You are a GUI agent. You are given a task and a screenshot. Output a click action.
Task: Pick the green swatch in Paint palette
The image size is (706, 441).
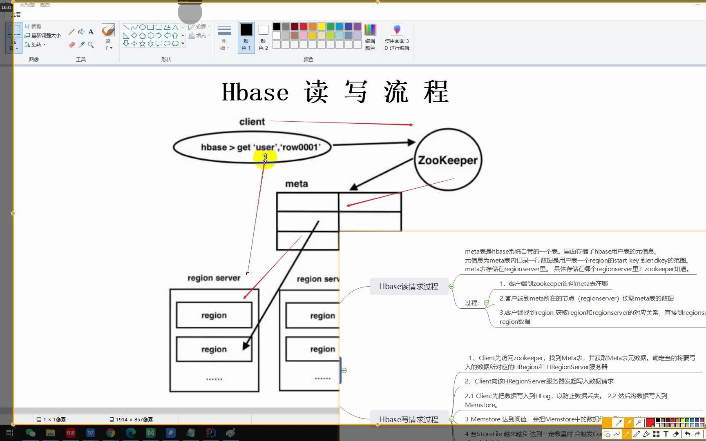click(x=331, y=27)
